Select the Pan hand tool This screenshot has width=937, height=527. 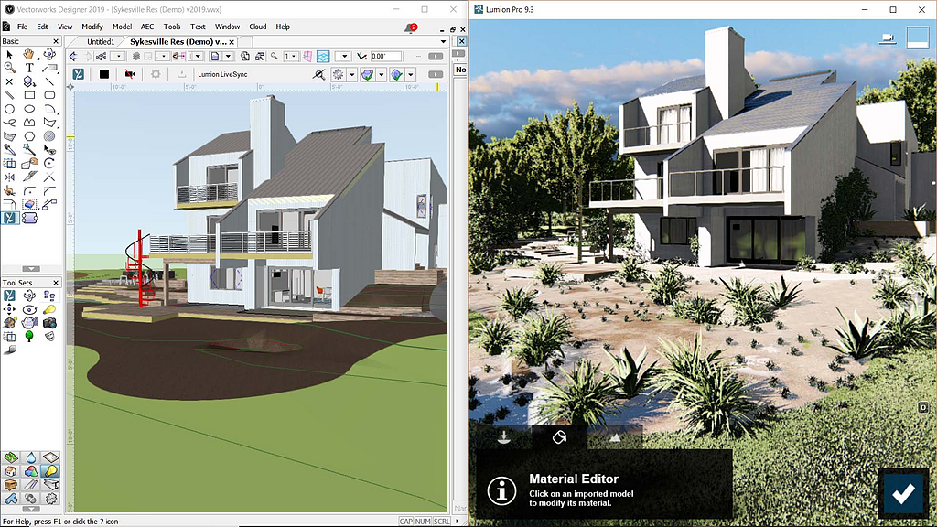coord(28,54)
